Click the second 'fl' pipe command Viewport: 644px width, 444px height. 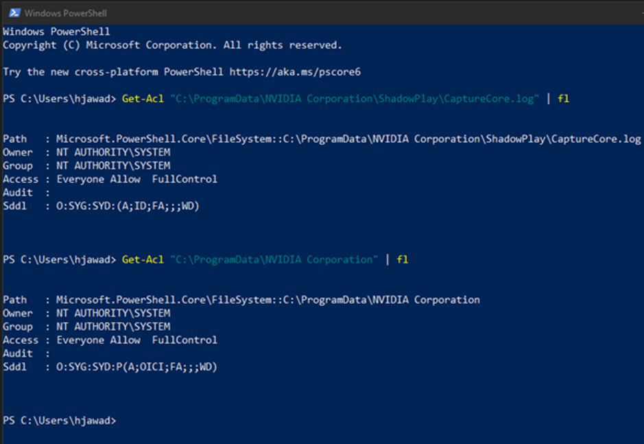point(403,260)
